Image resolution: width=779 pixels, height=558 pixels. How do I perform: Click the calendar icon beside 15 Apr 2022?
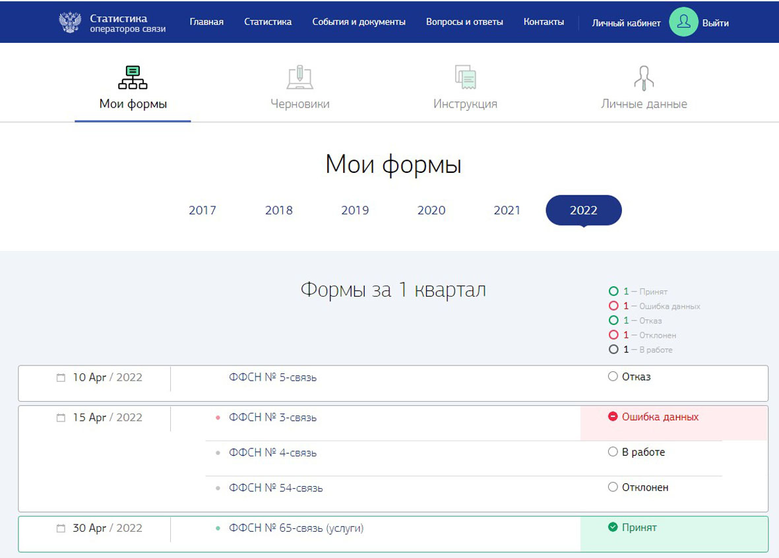pos(59,418)
